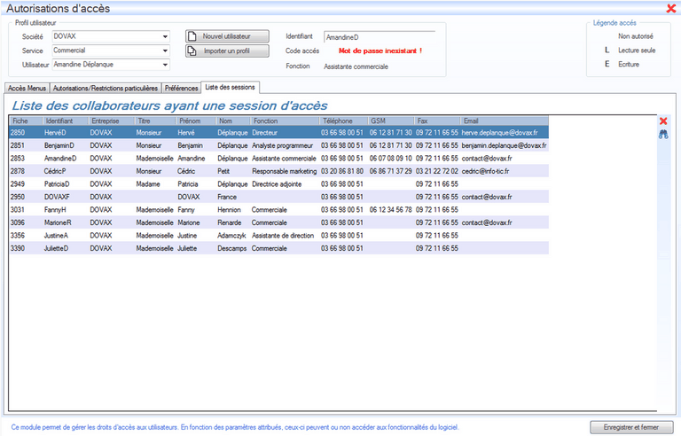Select the CédricP row
Image resolution: width=681 pixels, height=436 pixels.
point(278,171)
